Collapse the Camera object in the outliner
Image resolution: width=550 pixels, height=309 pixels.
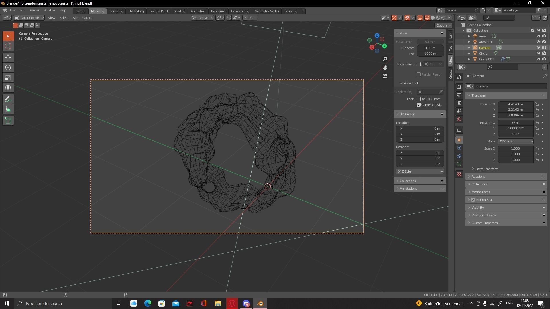click(469, 47)
